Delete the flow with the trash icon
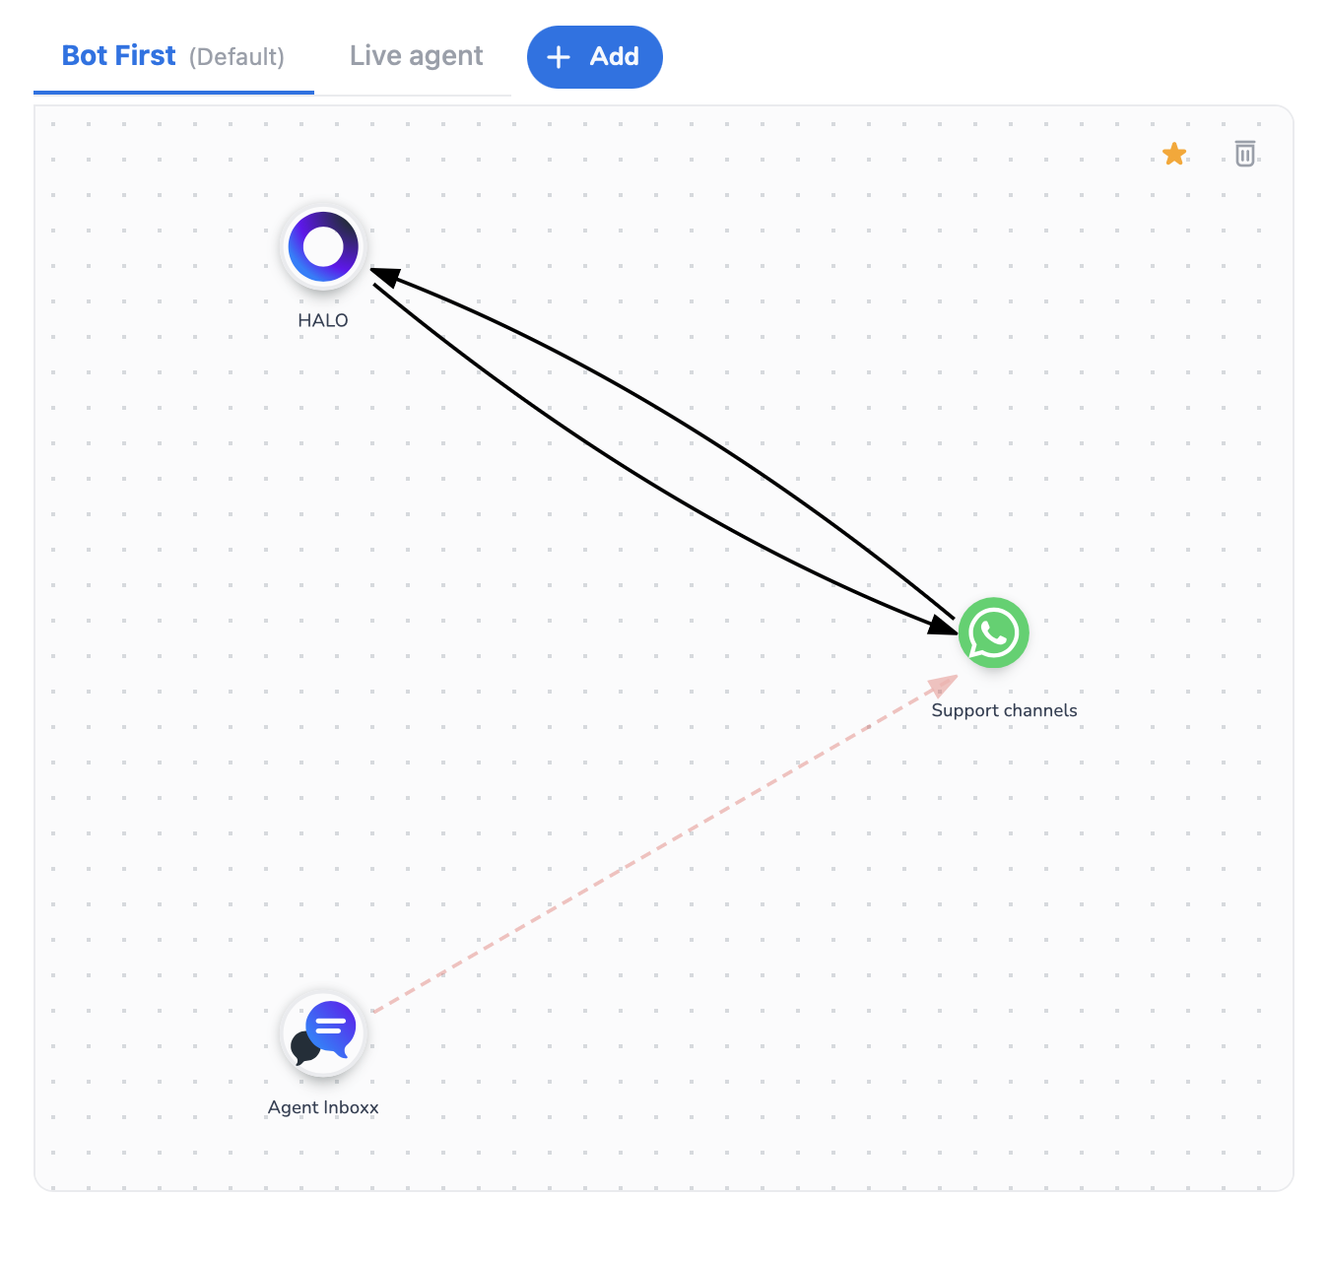Image resolution: width=1328 pixels, height=1261 pixels. click(1245, 154)
